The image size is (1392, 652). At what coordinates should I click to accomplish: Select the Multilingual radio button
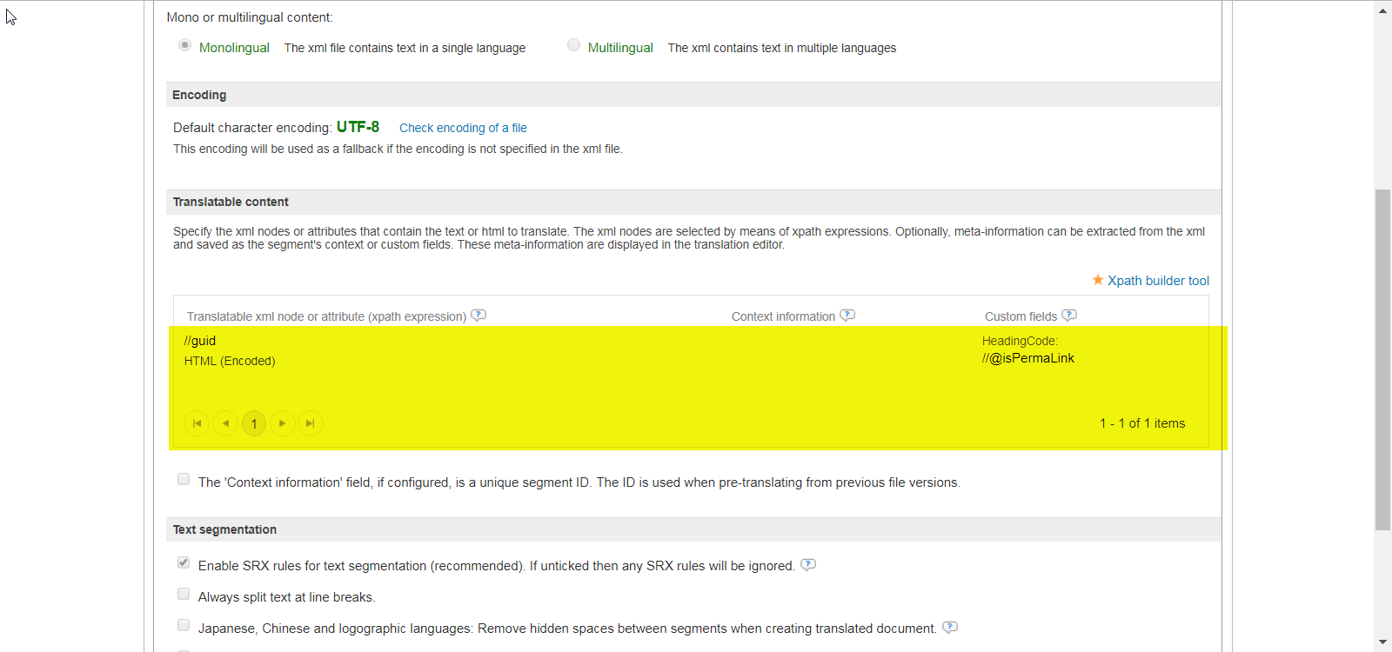coord(573,45)
